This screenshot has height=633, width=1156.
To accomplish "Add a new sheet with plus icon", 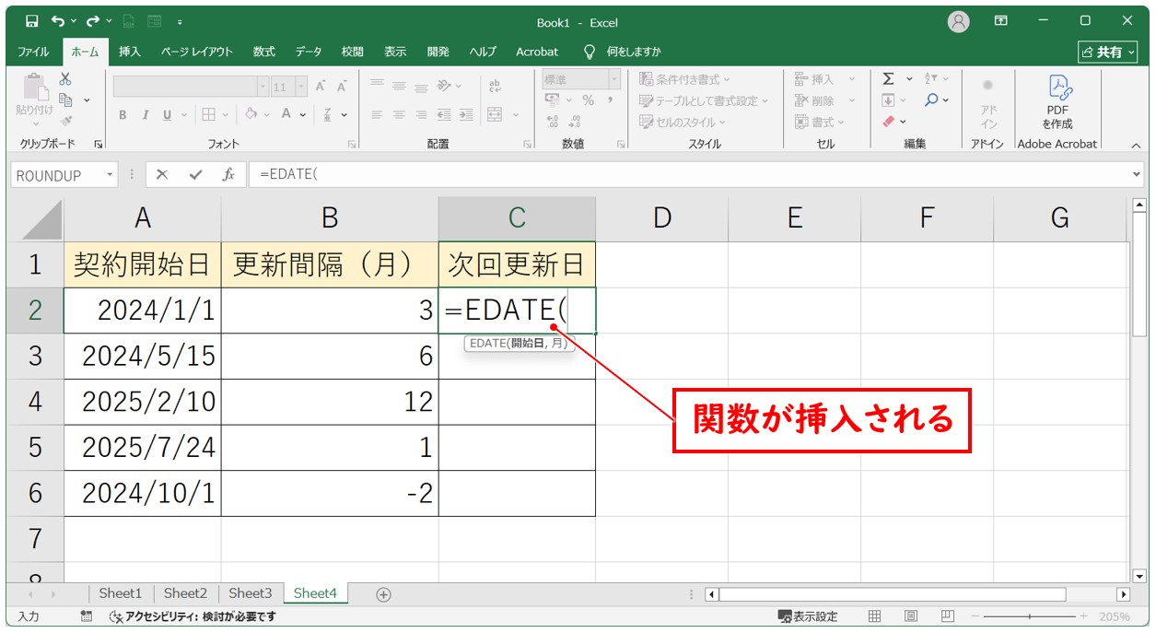I will [383, 594].
